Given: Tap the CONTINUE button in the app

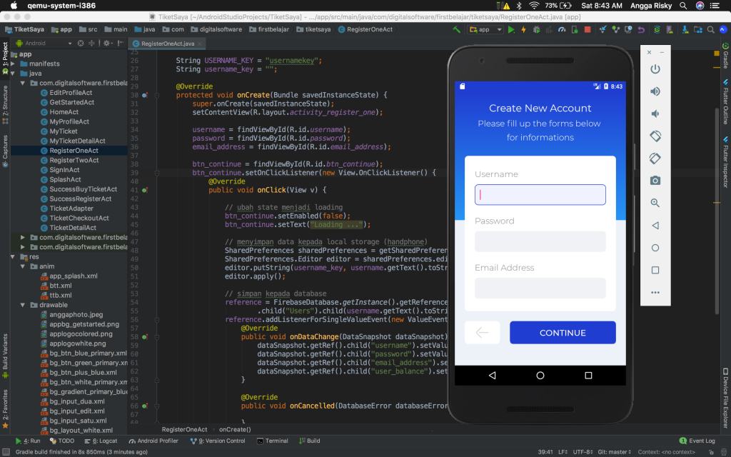Looking at the screenshot, I should [x=563, y=333].
